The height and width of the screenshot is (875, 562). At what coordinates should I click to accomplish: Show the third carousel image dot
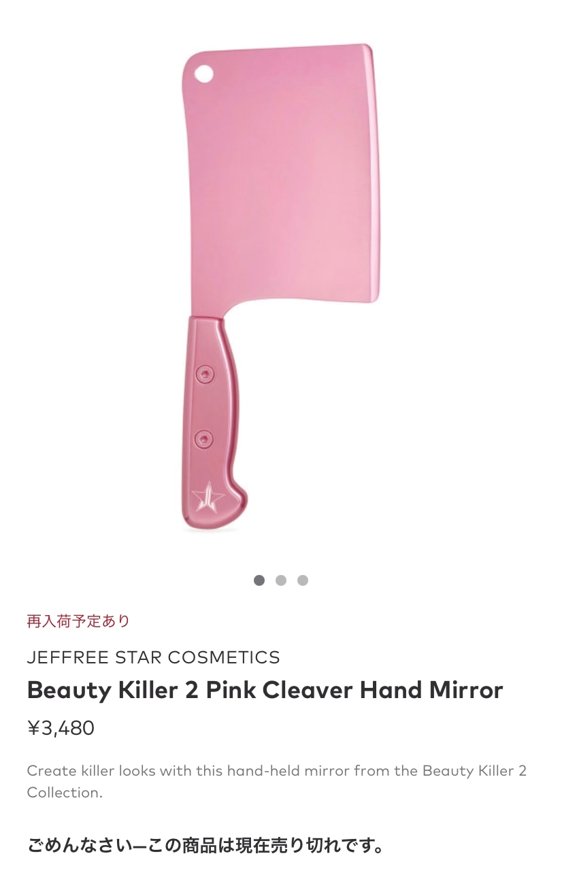(x=303, y=580)
